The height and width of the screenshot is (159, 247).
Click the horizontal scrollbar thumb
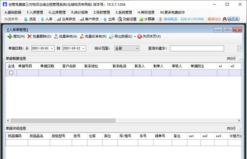[63, 120]
